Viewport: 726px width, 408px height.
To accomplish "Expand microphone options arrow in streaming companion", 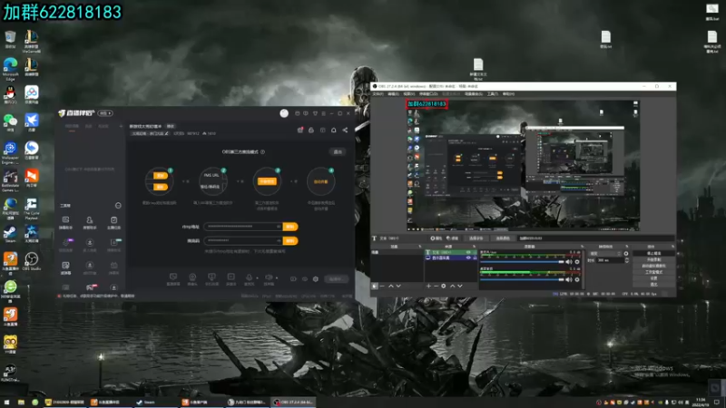I will [x=258, y=278].
